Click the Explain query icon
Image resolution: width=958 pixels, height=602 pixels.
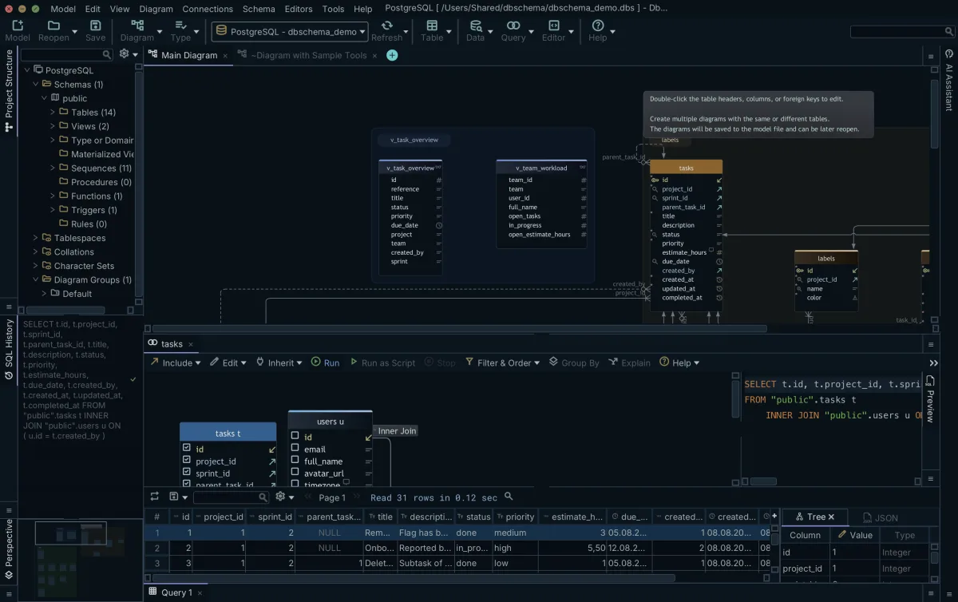pos(613,362)
